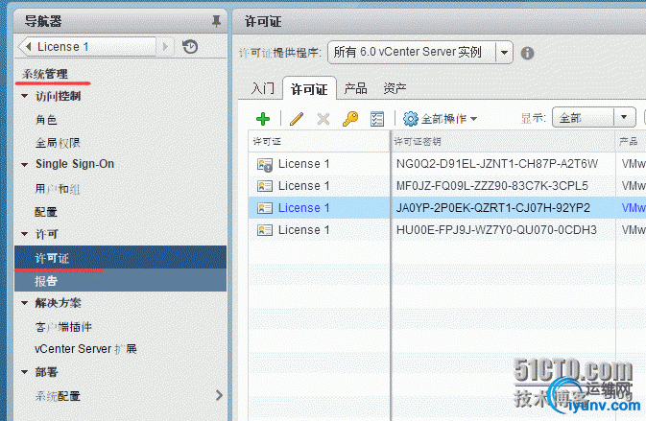Select 报告 in the navigator
Screen dimensions: 646x421
tap(120, 281)
